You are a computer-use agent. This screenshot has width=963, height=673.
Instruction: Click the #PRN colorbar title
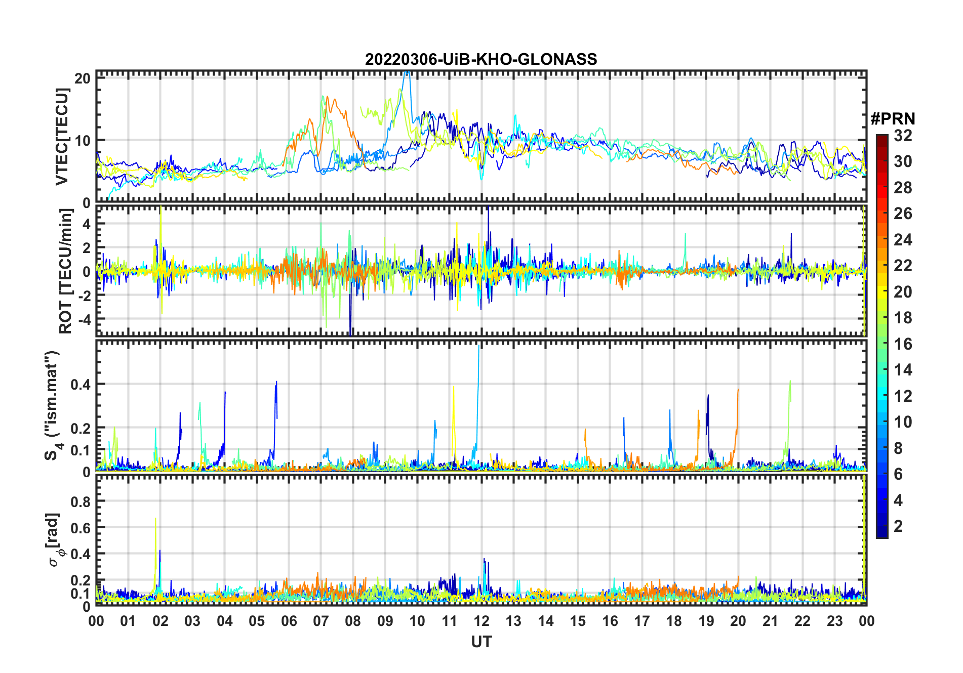coord(893,119)
